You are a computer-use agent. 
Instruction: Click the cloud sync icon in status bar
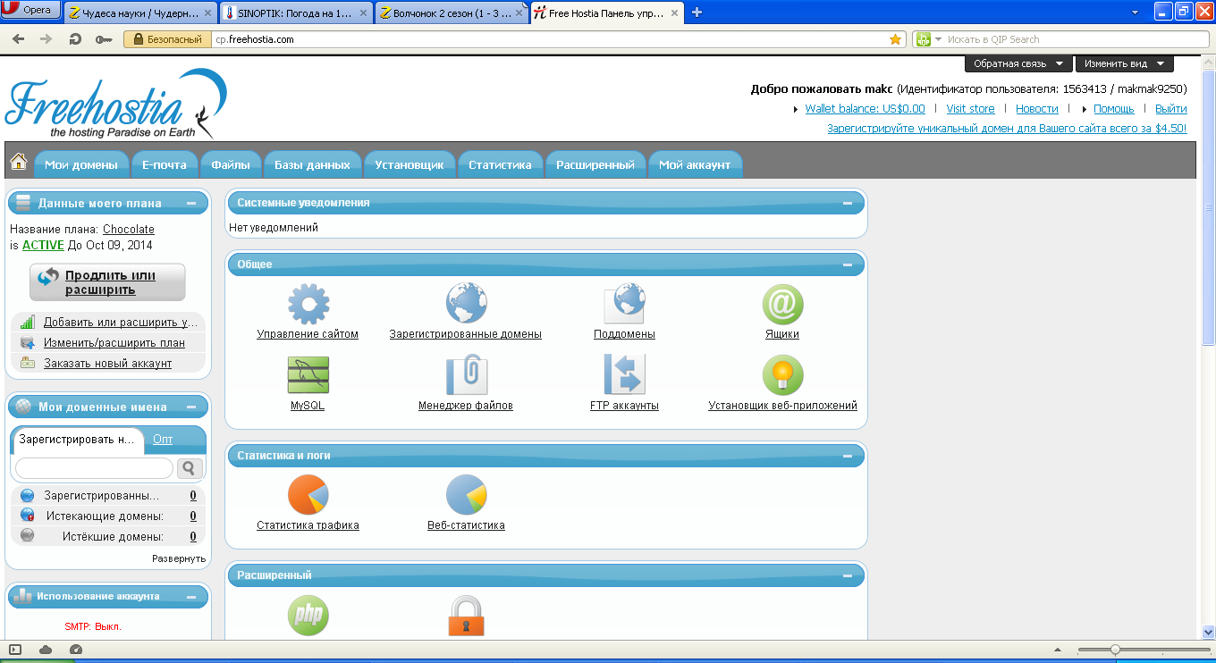click(x=46, y=650)
